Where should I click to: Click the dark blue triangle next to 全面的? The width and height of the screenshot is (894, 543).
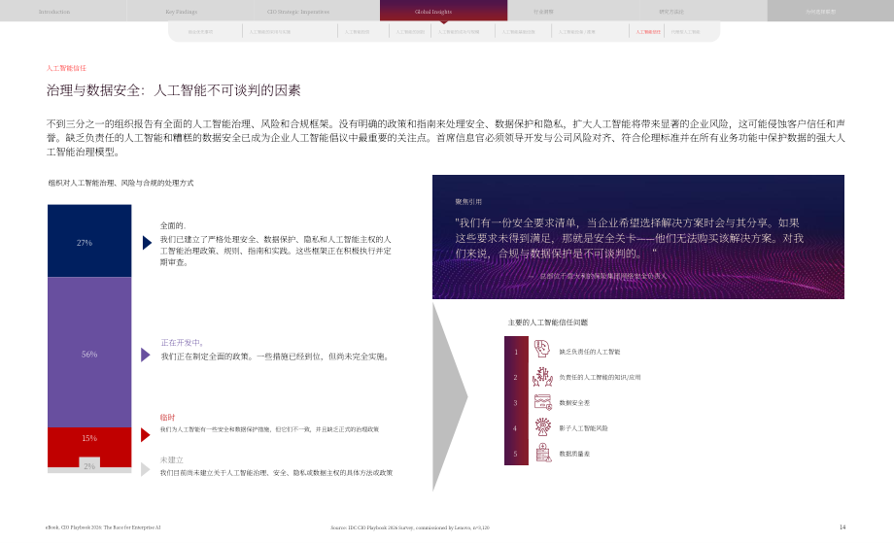(x=147, y=243)
